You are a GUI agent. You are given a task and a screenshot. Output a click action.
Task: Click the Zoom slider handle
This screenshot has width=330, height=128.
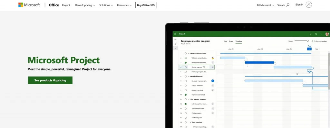(307, 41)
